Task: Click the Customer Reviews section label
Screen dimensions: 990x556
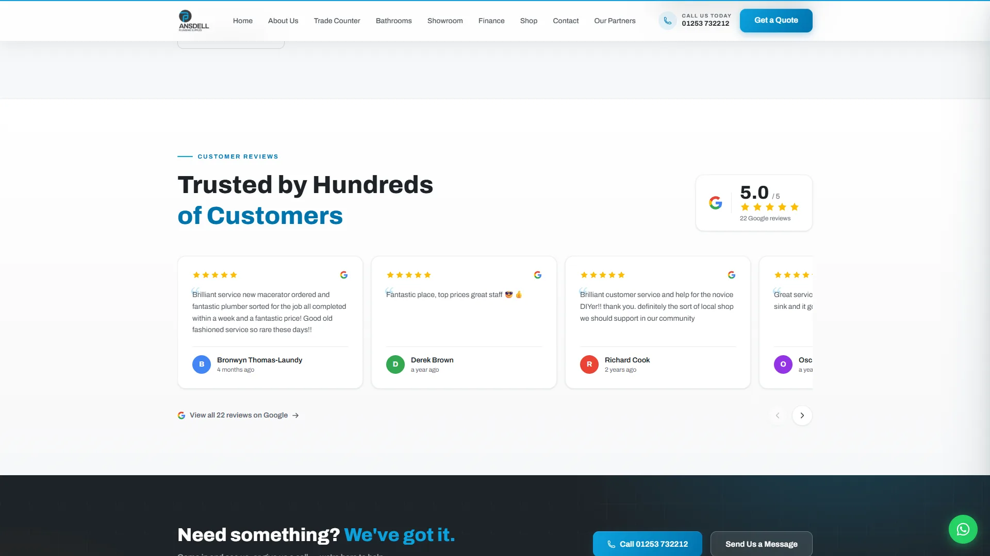Action: (x=238, y=157)
